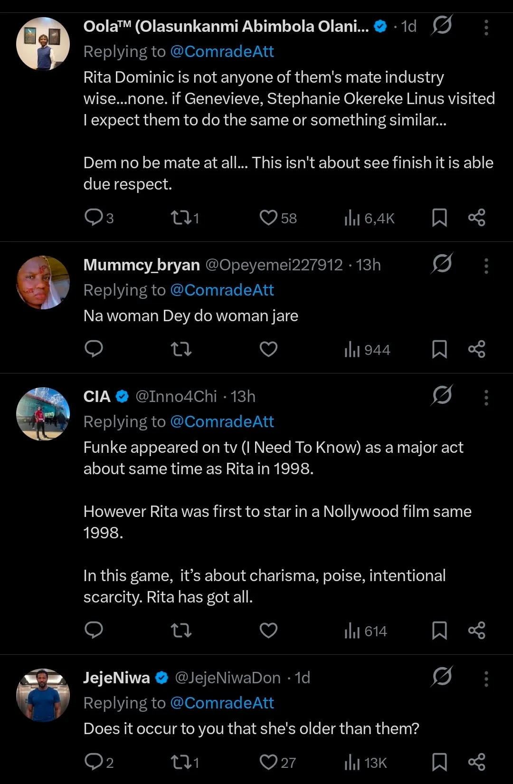Retweet Oola's reply post
The width and height of the screenshot is (513, 784).
(x=181, y=218)
